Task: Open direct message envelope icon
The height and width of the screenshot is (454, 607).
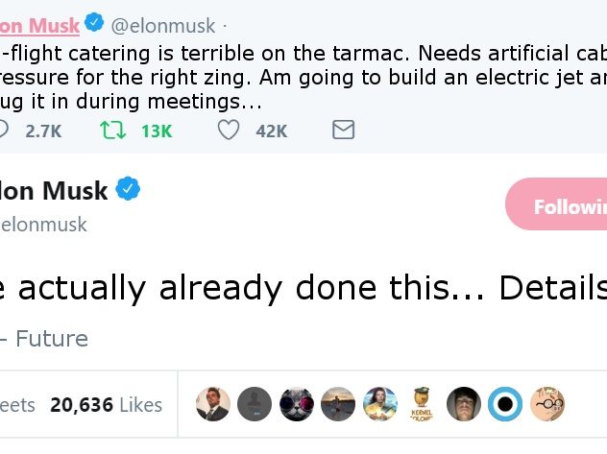Action: (344, 130)
